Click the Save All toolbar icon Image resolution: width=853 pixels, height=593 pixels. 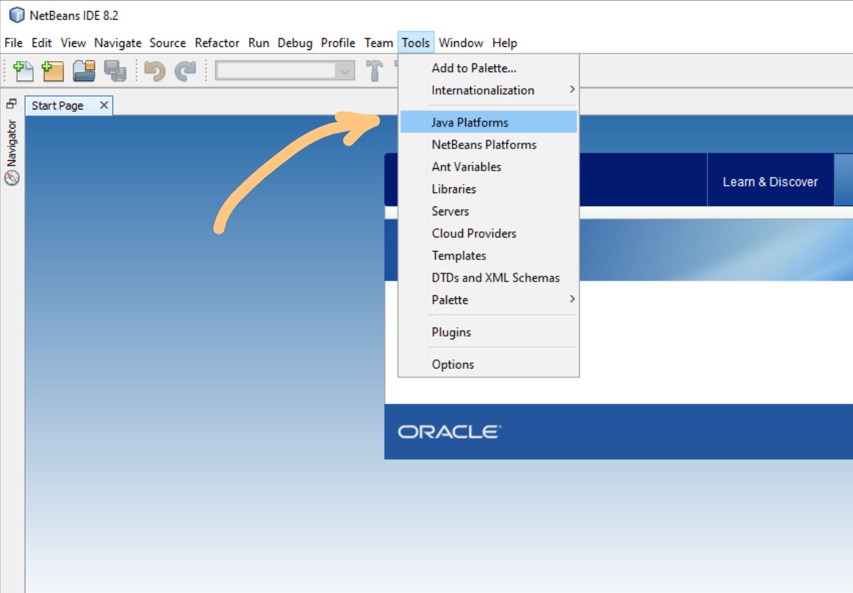pyautogui.click(x=115, y=71)
